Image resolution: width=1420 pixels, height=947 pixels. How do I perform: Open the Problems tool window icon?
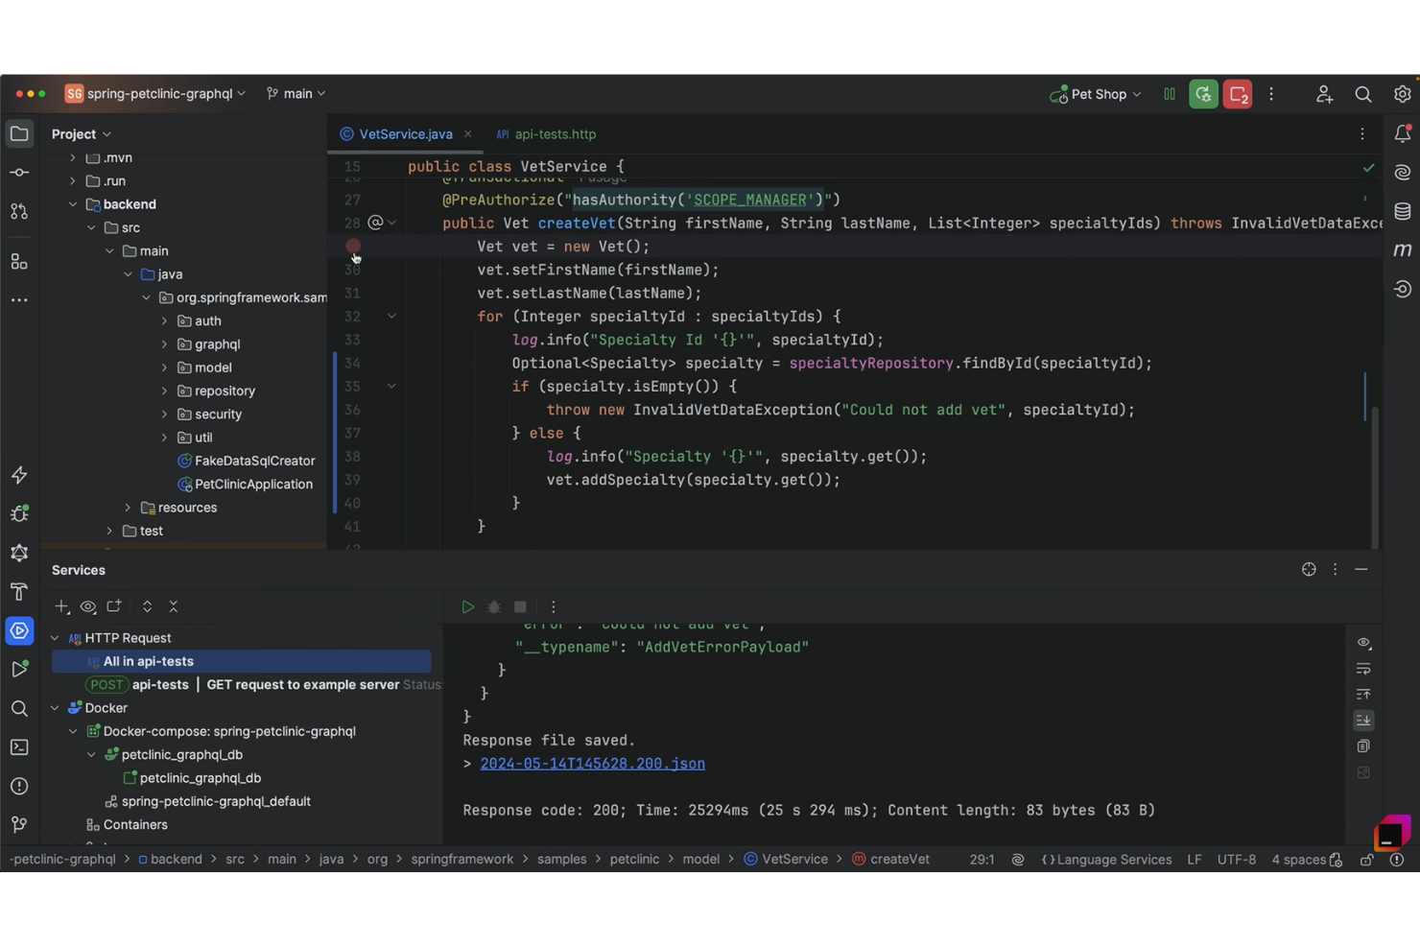click(x=19, y=786)
